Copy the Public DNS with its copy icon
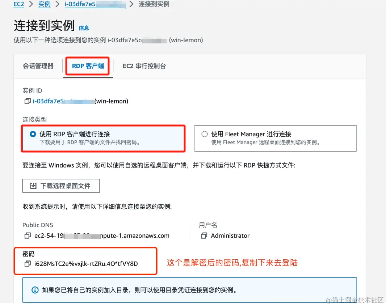 [x=27, y=235]
